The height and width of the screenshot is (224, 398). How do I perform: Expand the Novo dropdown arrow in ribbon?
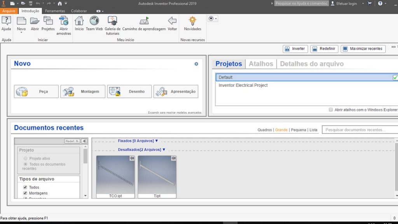pyautogui.click(x=21, y=33)
